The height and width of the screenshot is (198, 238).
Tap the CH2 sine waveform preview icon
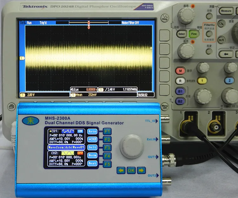[x=68, y=153]
